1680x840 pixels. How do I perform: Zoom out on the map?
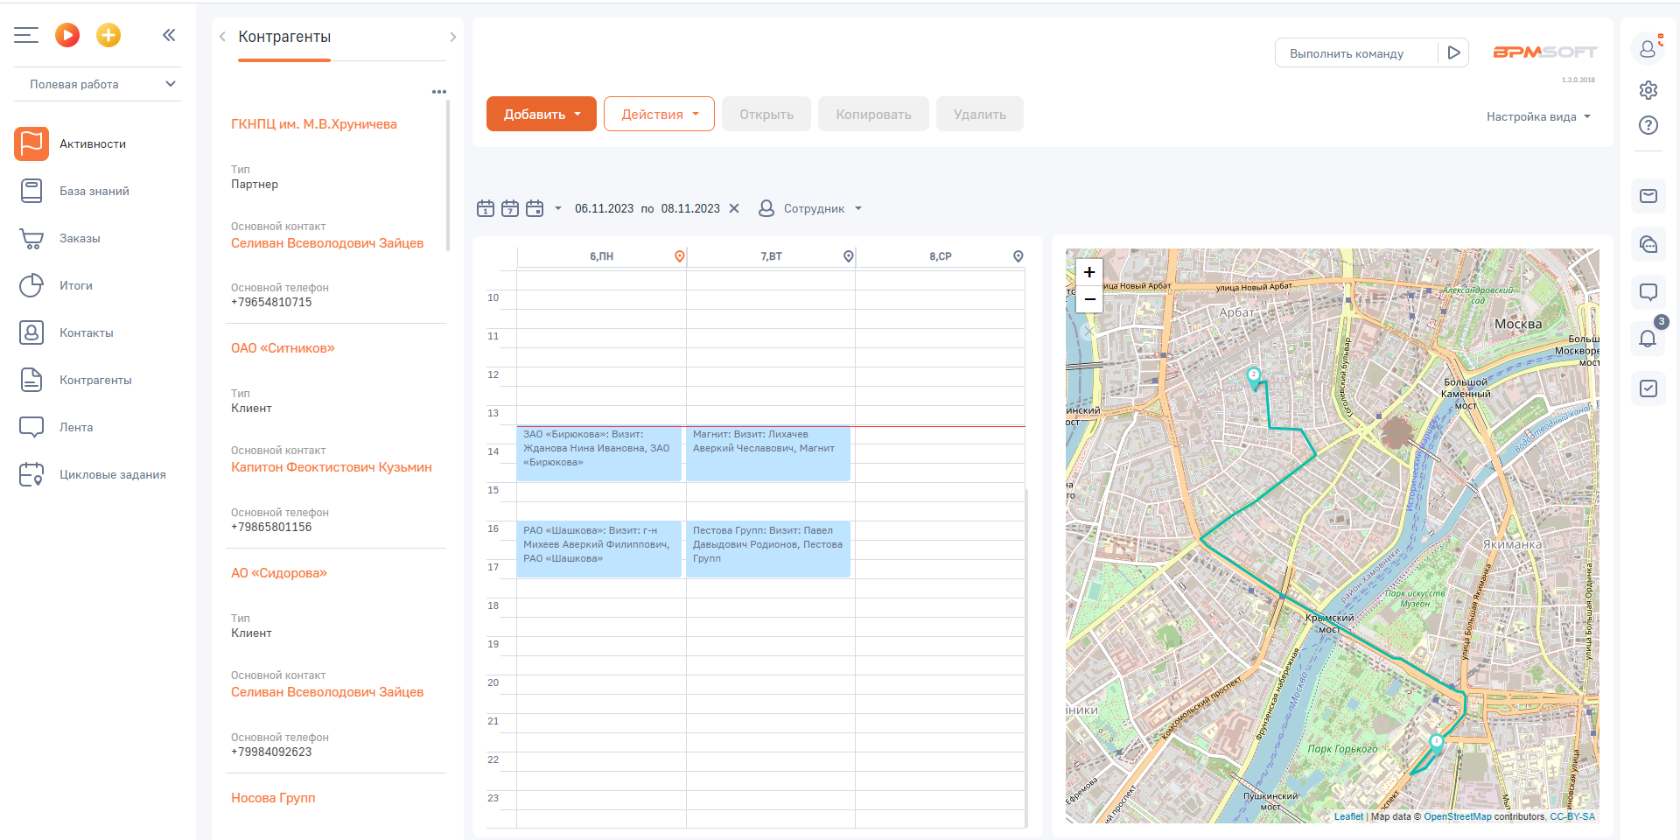tap(1089, 298)
